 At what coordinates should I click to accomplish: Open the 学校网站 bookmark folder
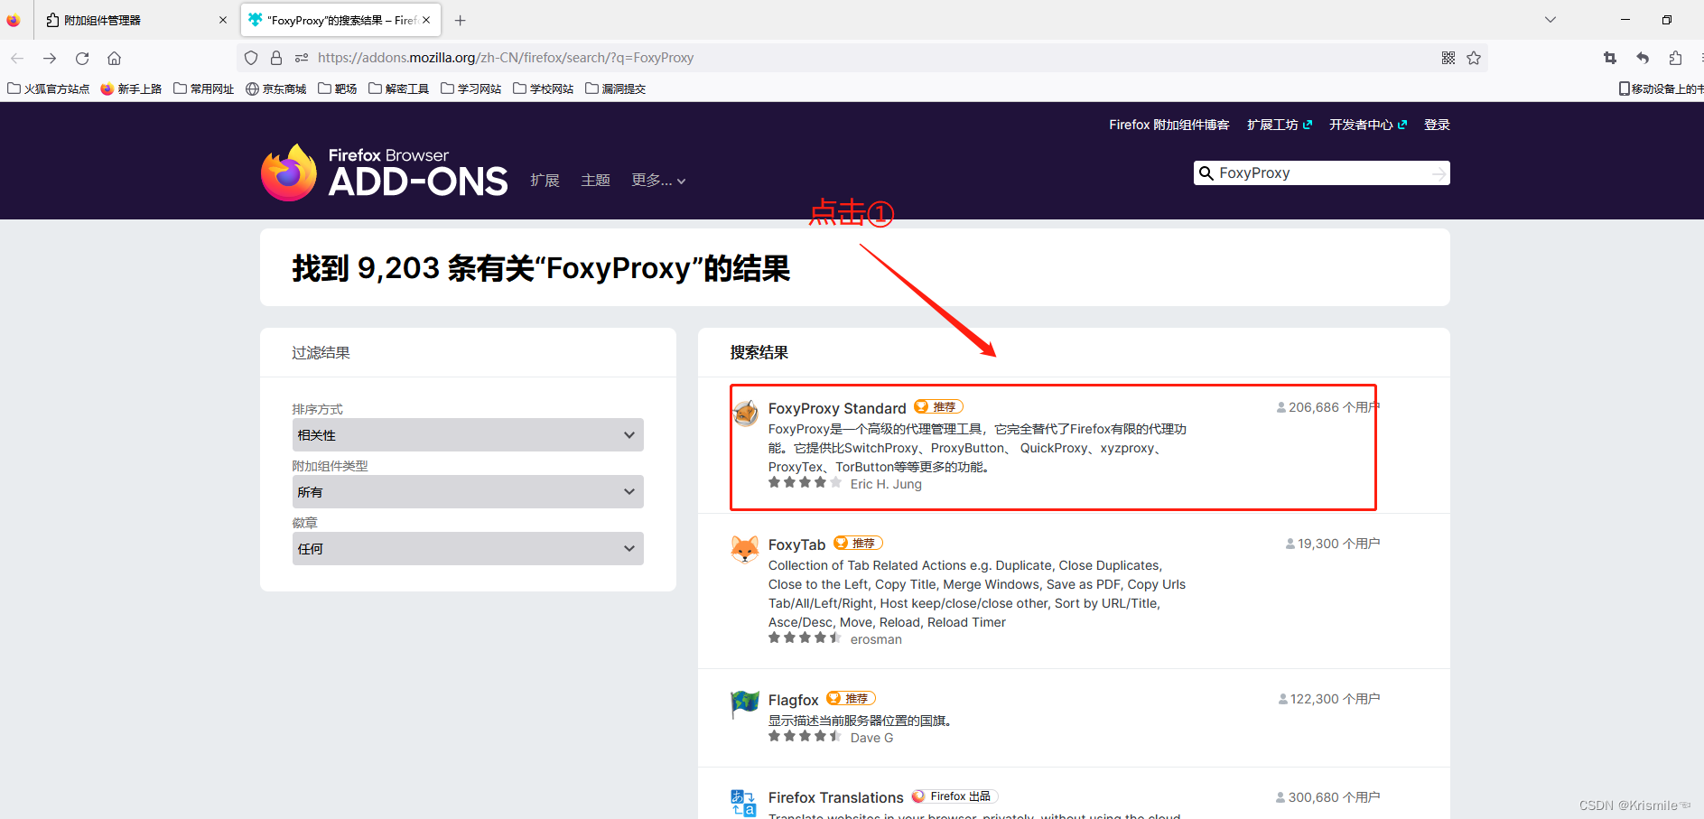click(x=544, y=88)
